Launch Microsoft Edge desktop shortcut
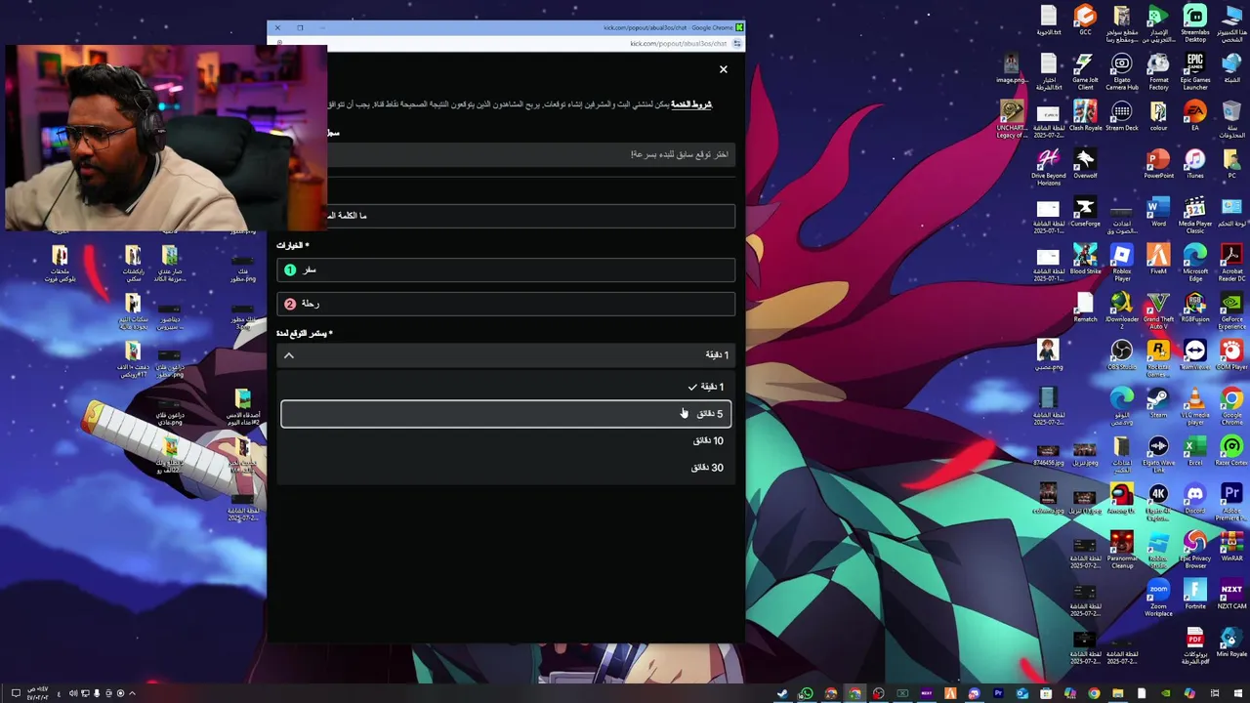The width and height of the screenshot is (1250, 703). click(x=1195, y=263)
